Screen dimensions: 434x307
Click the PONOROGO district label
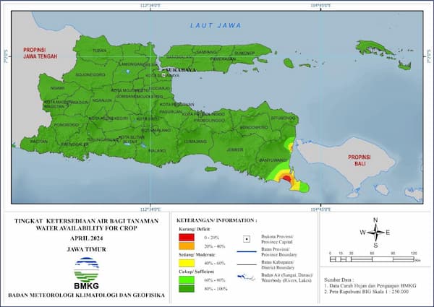click(x=67, y=125)
